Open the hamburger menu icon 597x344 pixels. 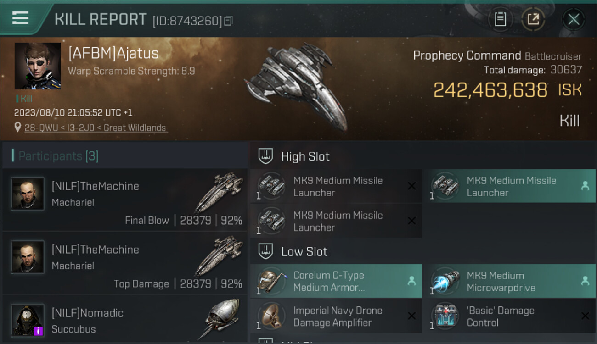click(20, 18)
